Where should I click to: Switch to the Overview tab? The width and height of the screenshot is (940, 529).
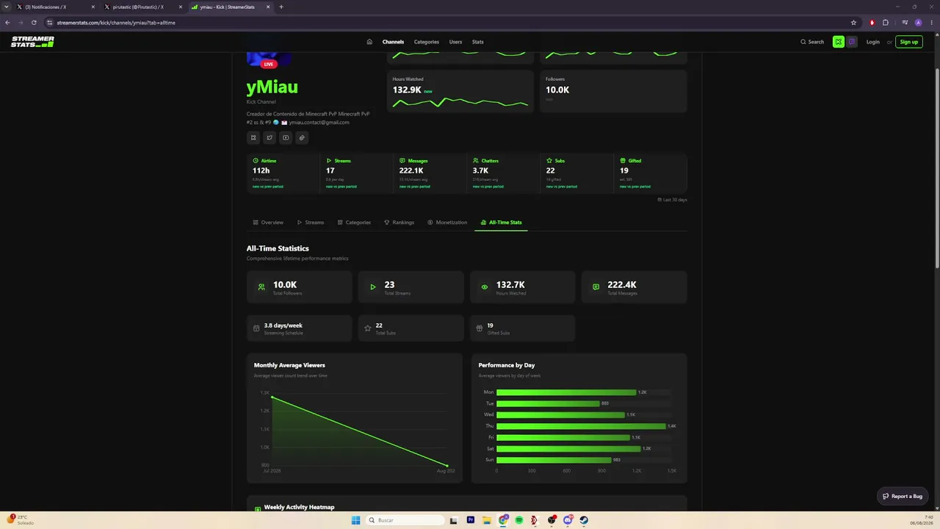268,223
